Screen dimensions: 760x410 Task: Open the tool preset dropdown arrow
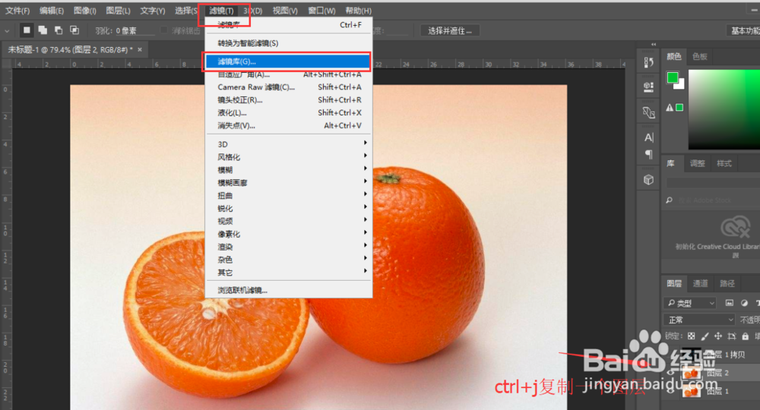point(7,30)
